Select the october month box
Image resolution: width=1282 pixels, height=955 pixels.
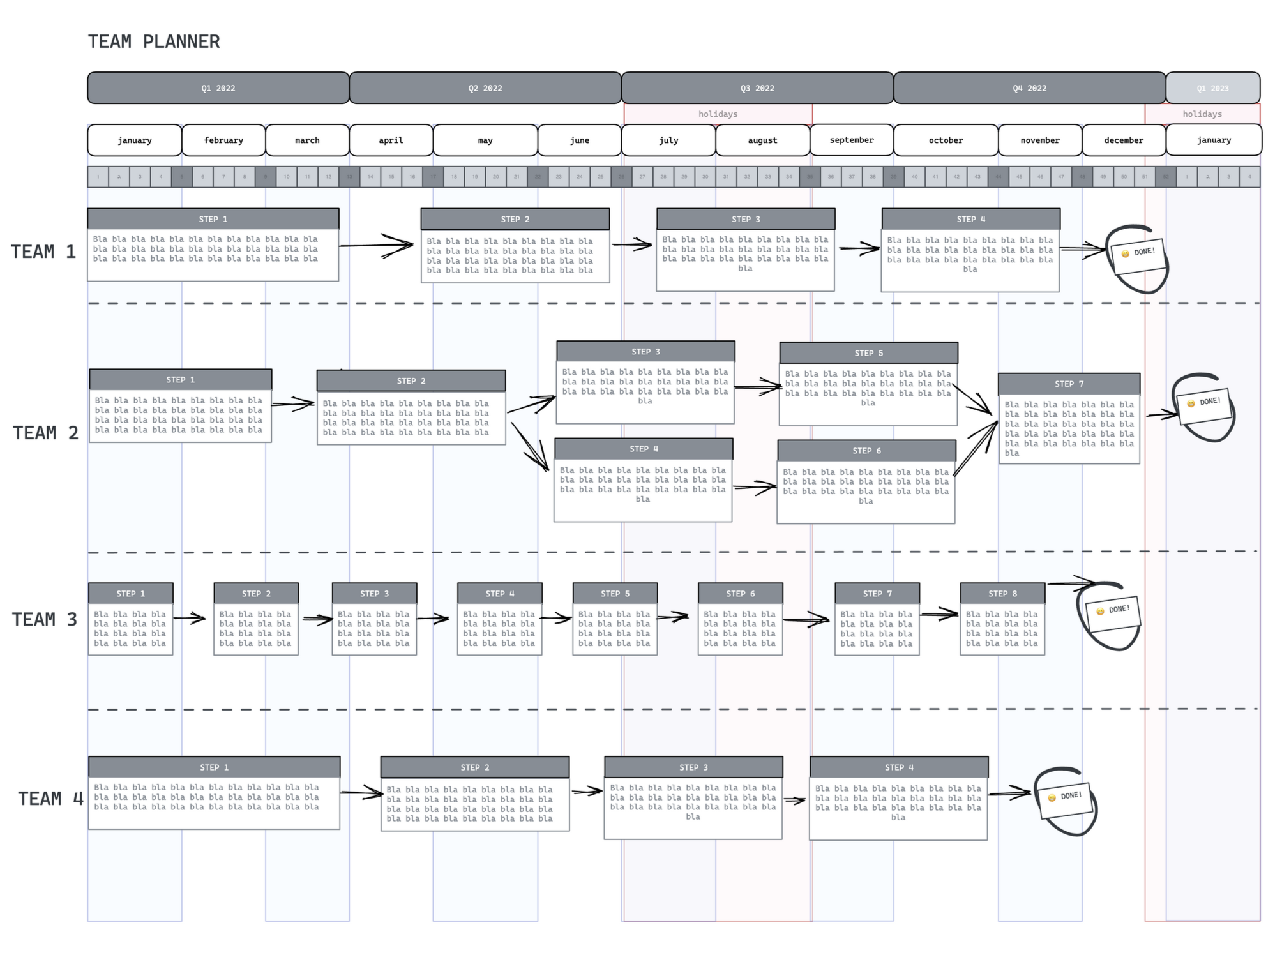pos(946,140)
